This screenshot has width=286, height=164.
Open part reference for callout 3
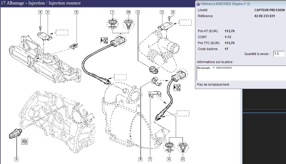(x=138, y=12)
